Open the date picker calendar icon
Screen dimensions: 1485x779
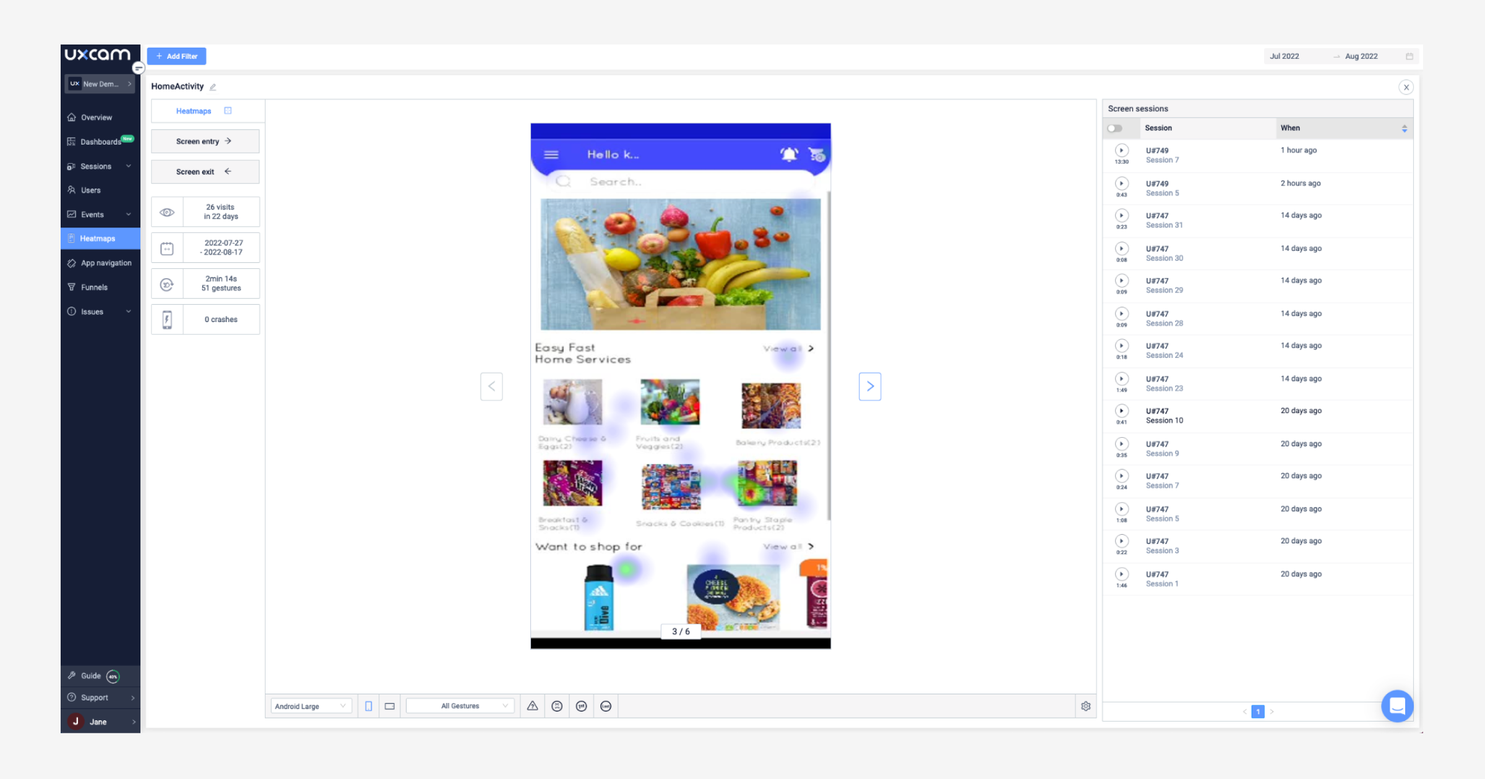click(1410, 56)
